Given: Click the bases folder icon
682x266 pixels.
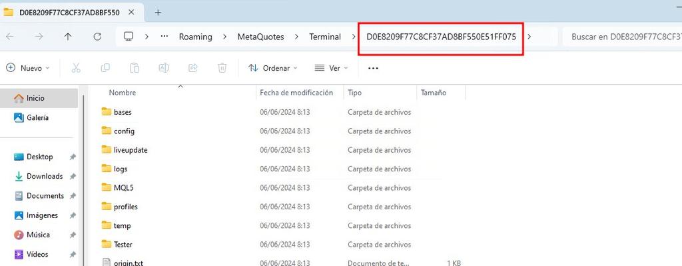Looking at the screenshot, I should click(x=107, y=111).
